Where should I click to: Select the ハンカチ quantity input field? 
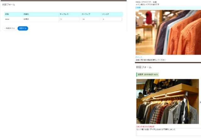tap(112, 19)
